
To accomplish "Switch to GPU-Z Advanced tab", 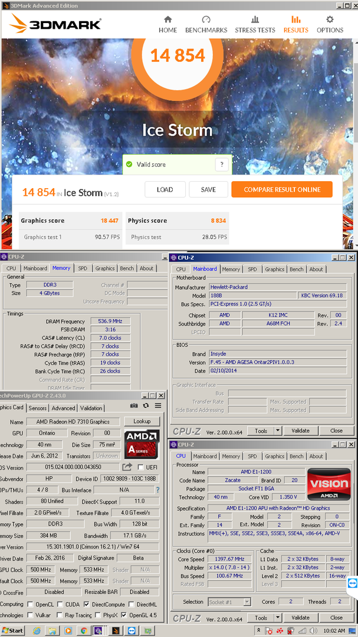I will click(63, 408).
